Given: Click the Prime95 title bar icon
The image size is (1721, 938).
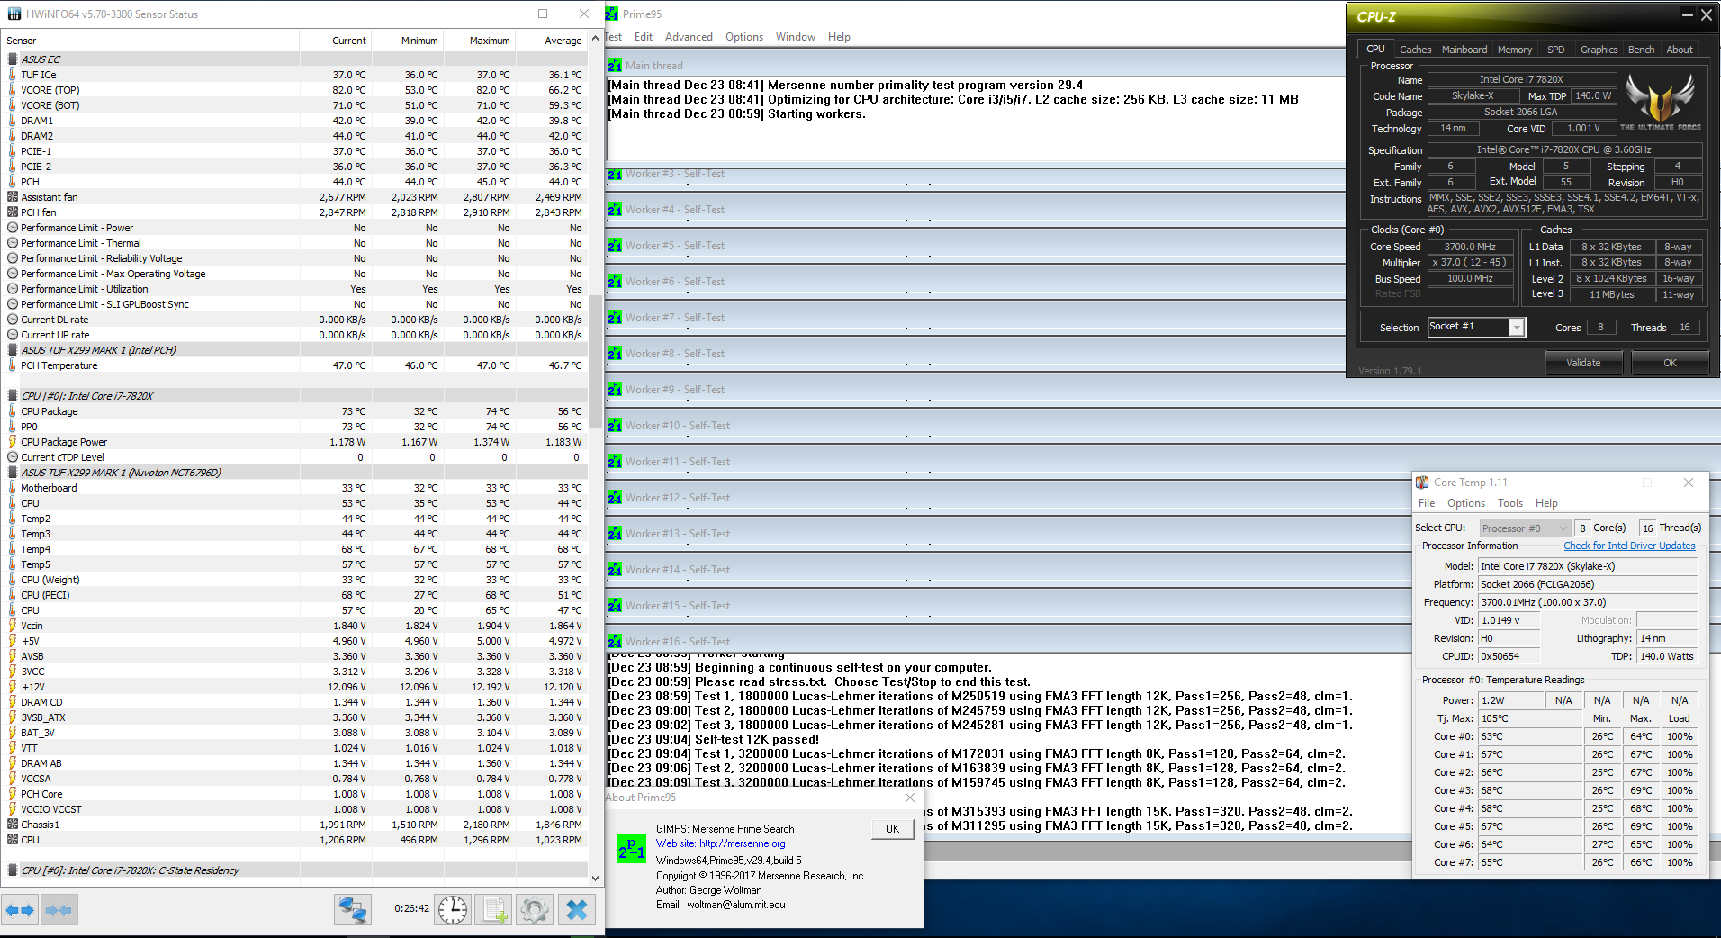Looking at the screenshot, I should pyautogui.click(x=612, y=14).
